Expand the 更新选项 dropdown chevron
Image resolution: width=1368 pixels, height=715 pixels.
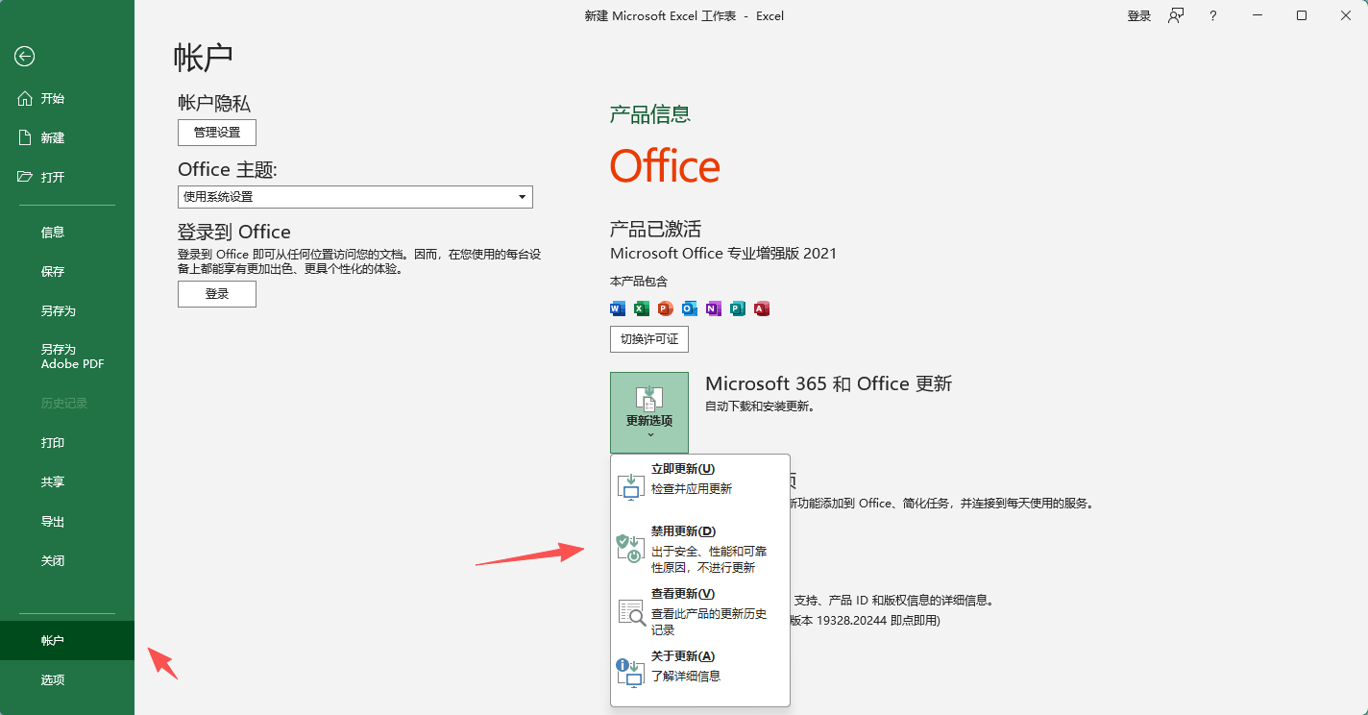tap(648, 432)
